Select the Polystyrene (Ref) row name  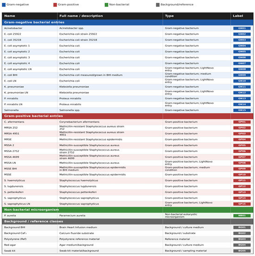pos(15,239)
